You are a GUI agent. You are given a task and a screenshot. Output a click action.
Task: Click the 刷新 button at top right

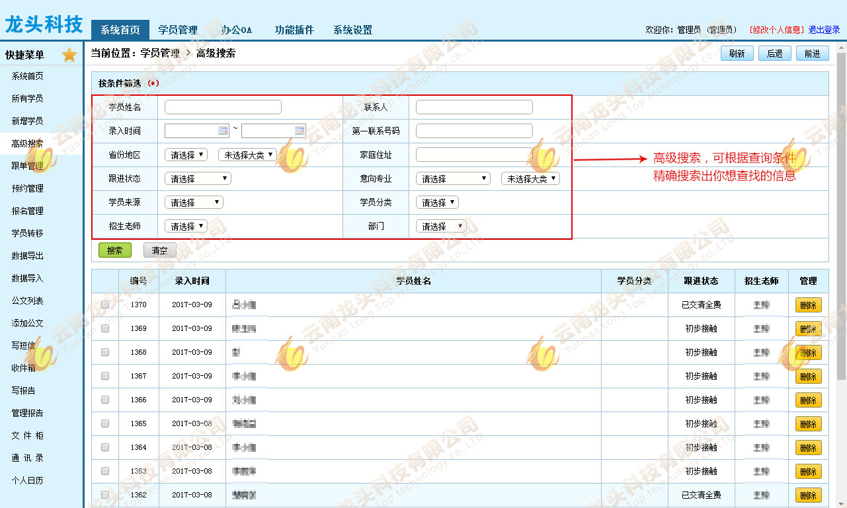(737, 54)
